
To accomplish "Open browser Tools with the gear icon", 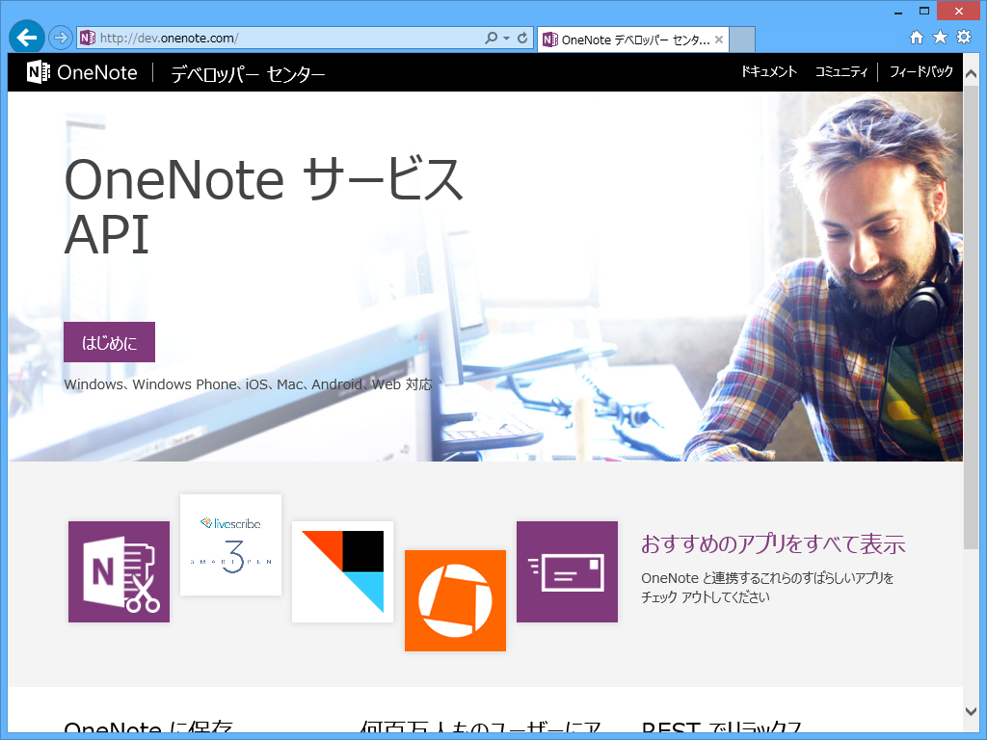I will pos(963,37).
